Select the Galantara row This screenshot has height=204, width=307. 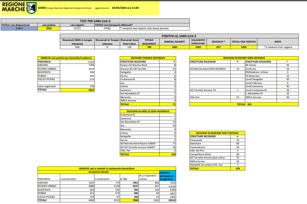[x=217, y=144]
